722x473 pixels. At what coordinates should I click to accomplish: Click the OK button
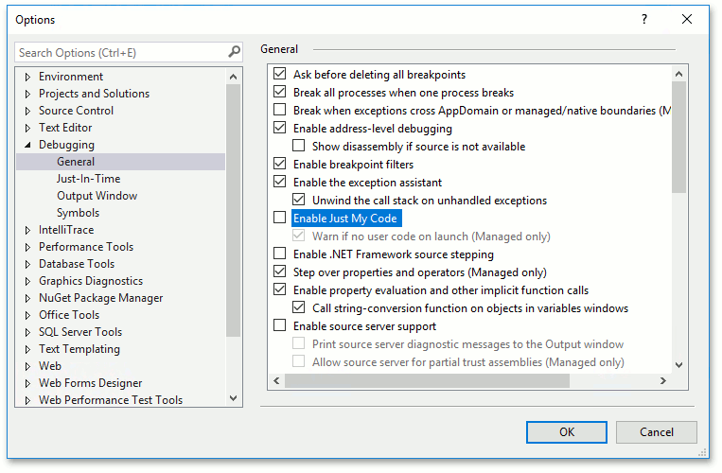click(x=567, y=432)
